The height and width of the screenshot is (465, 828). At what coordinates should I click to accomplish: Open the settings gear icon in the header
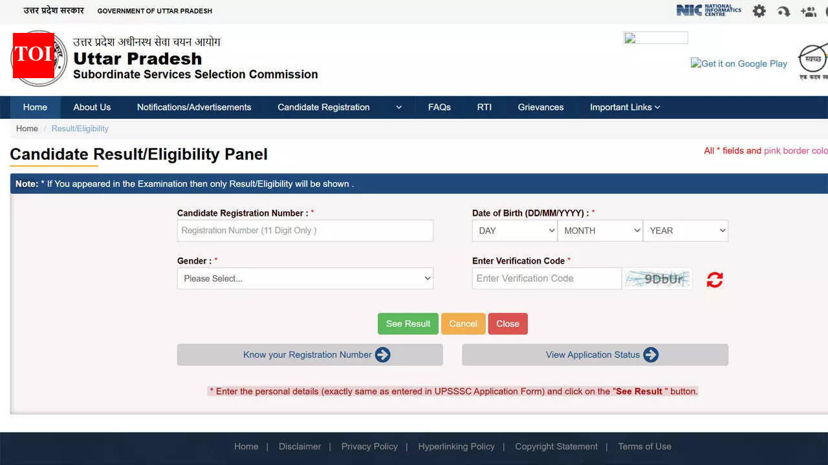(758, 11)
